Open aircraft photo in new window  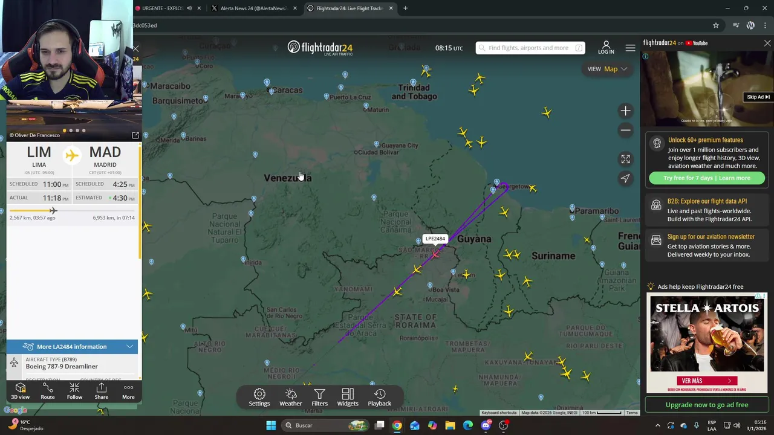pos(135,135)
